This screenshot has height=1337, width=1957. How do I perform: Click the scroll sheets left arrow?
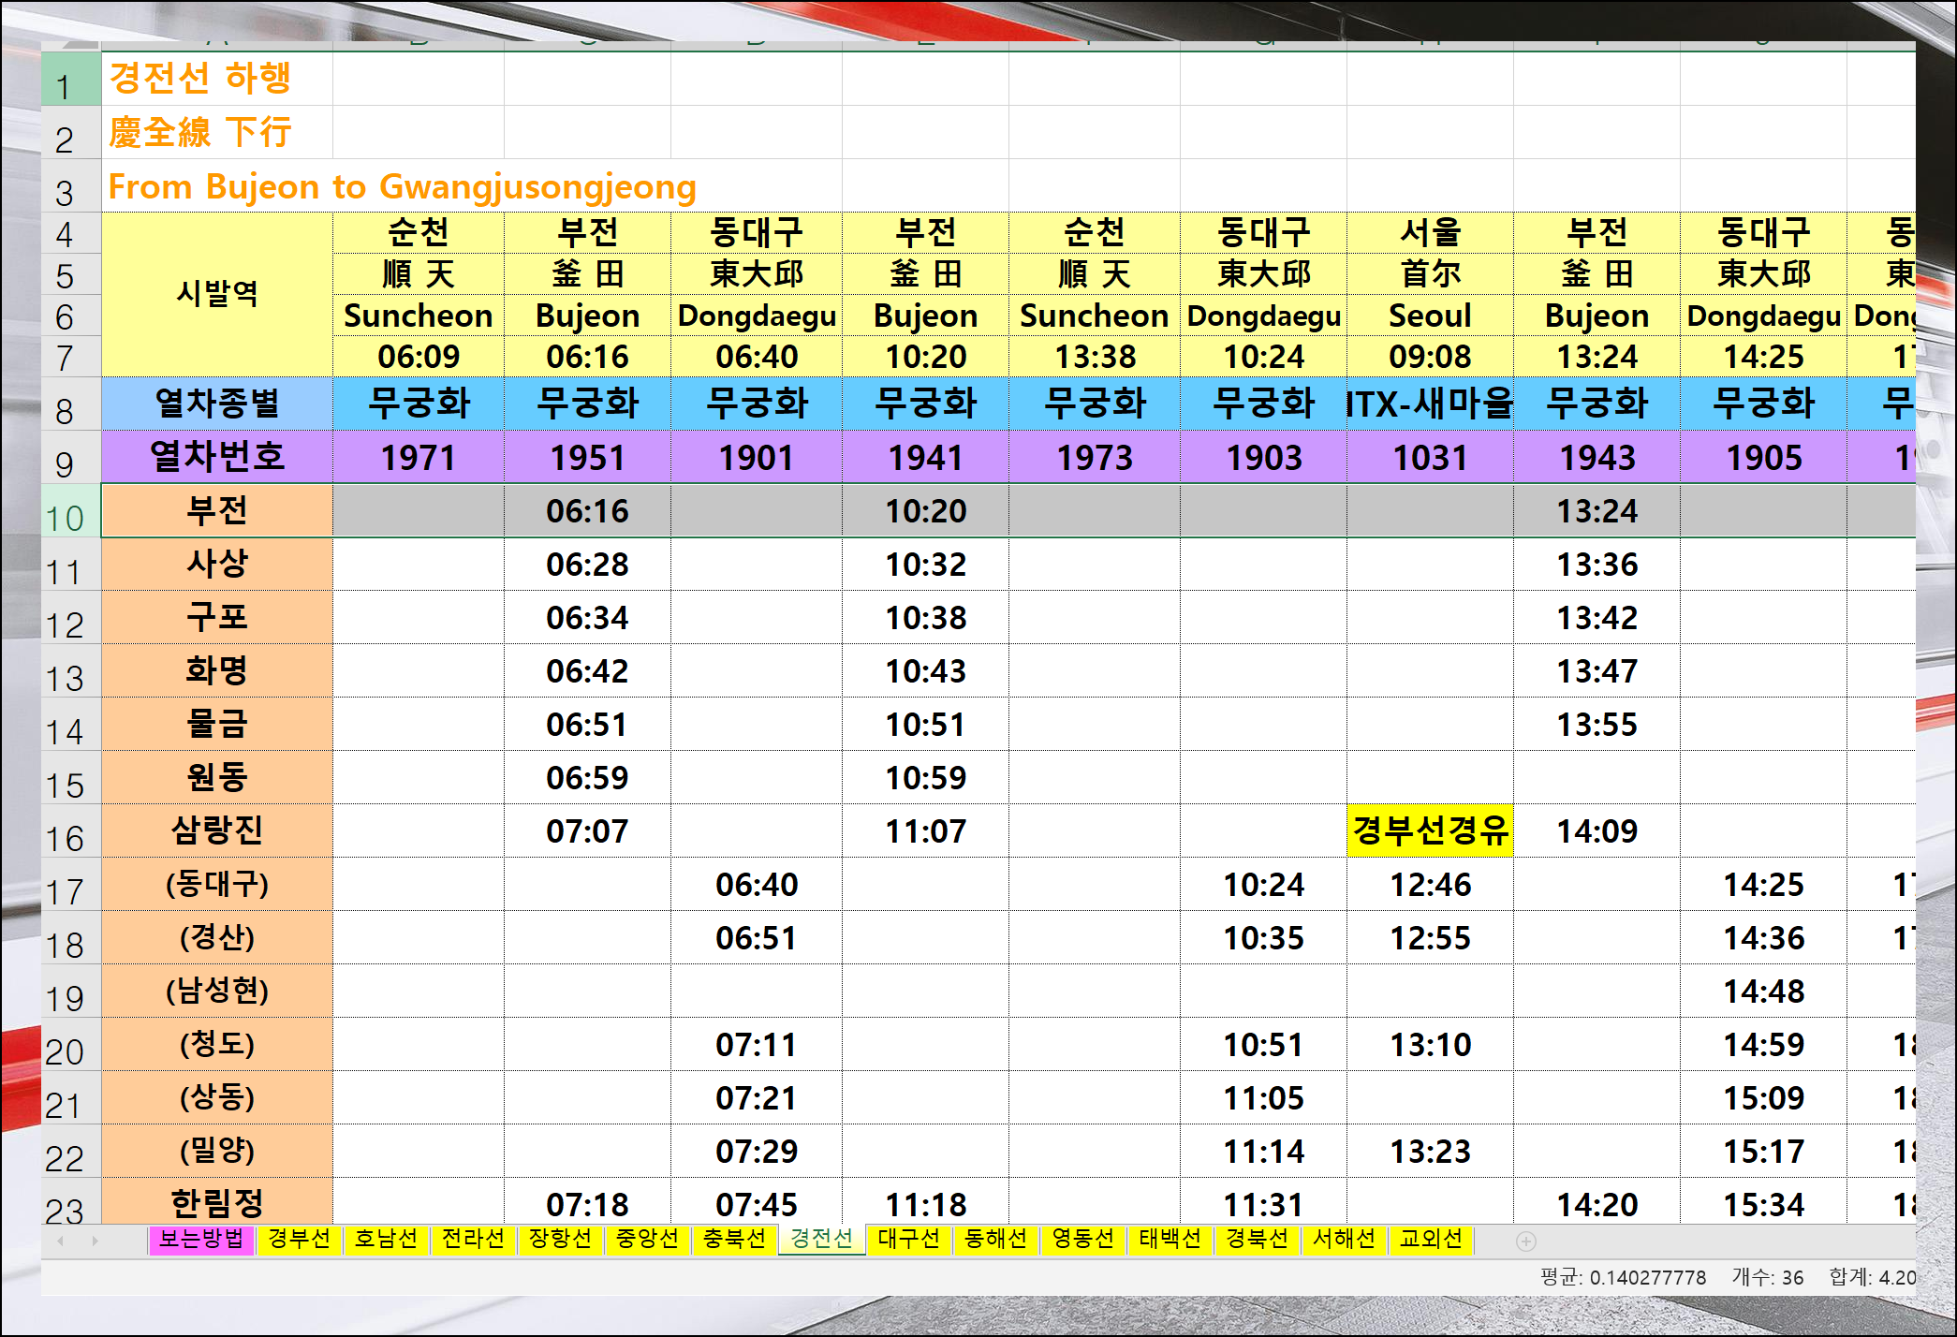coord(61,1241)
